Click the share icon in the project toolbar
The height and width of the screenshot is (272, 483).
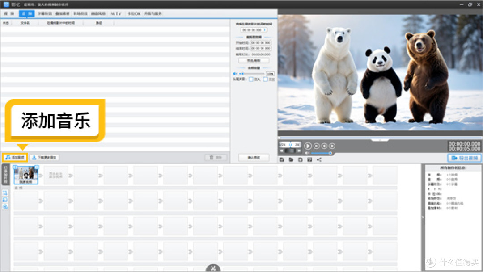[x=319, y=159]
